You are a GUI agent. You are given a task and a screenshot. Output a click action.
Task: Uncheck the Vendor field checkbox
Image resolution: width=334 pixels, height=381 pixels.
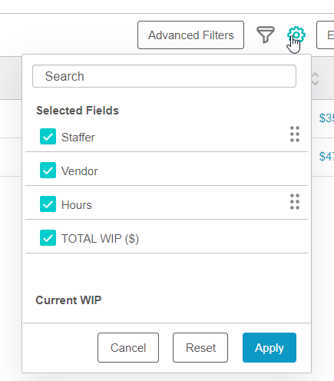tap(48, 171)
